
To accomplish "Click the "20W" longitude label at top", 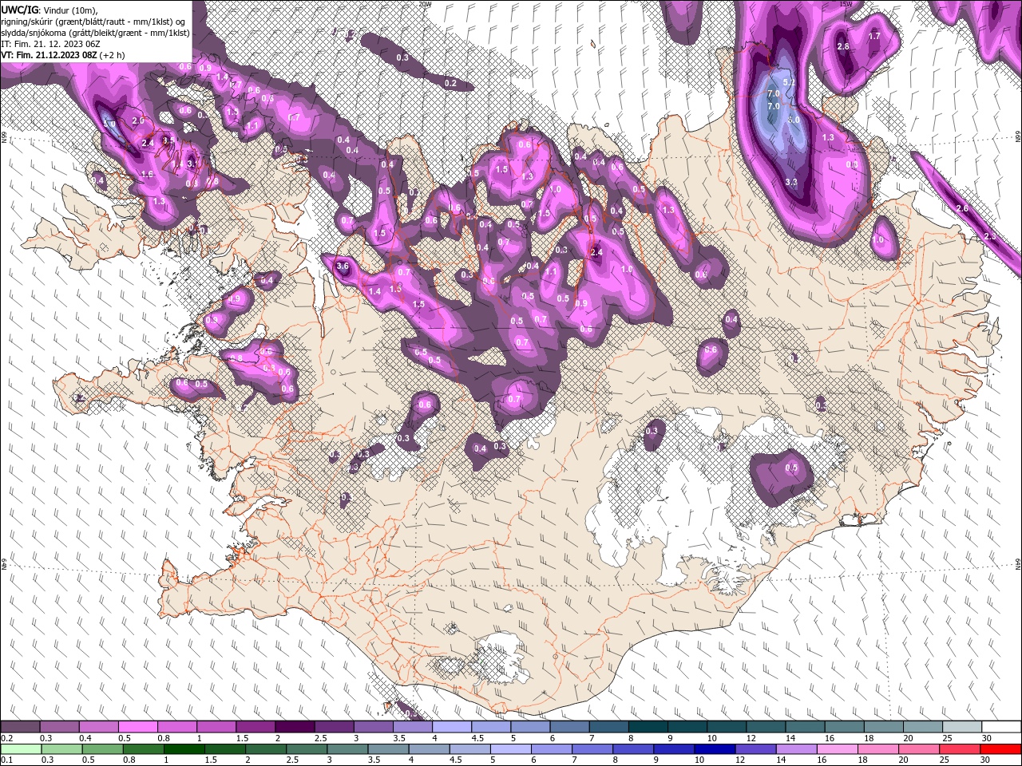I will pyautogui.click(x=425, y=4).
